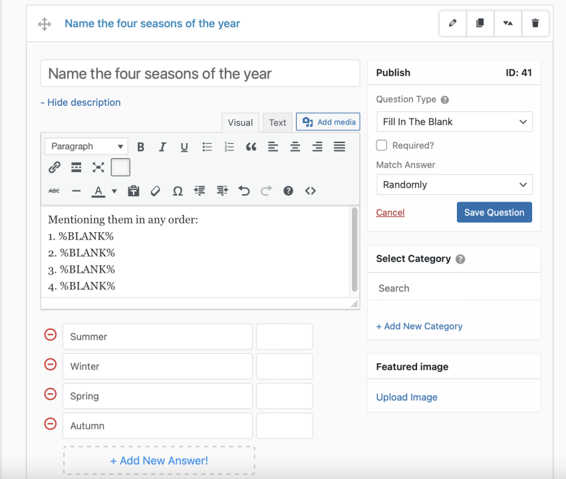Viewport: 566px width, 479px height.
Task: Click the blockquote icon
Action: pyautogui.click(x=251, y=146)
